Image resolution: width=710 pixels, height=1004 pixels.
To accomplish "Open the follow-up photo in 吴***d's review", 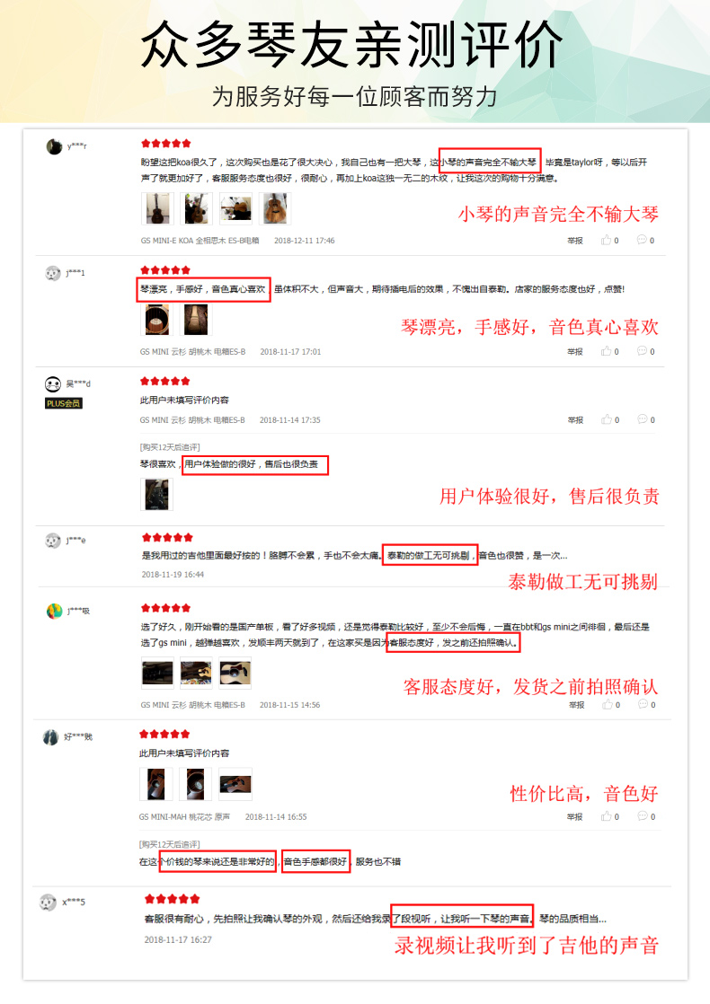I will tap(157, 494).
